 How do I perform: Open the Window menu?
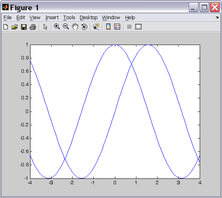pos(111,18)
